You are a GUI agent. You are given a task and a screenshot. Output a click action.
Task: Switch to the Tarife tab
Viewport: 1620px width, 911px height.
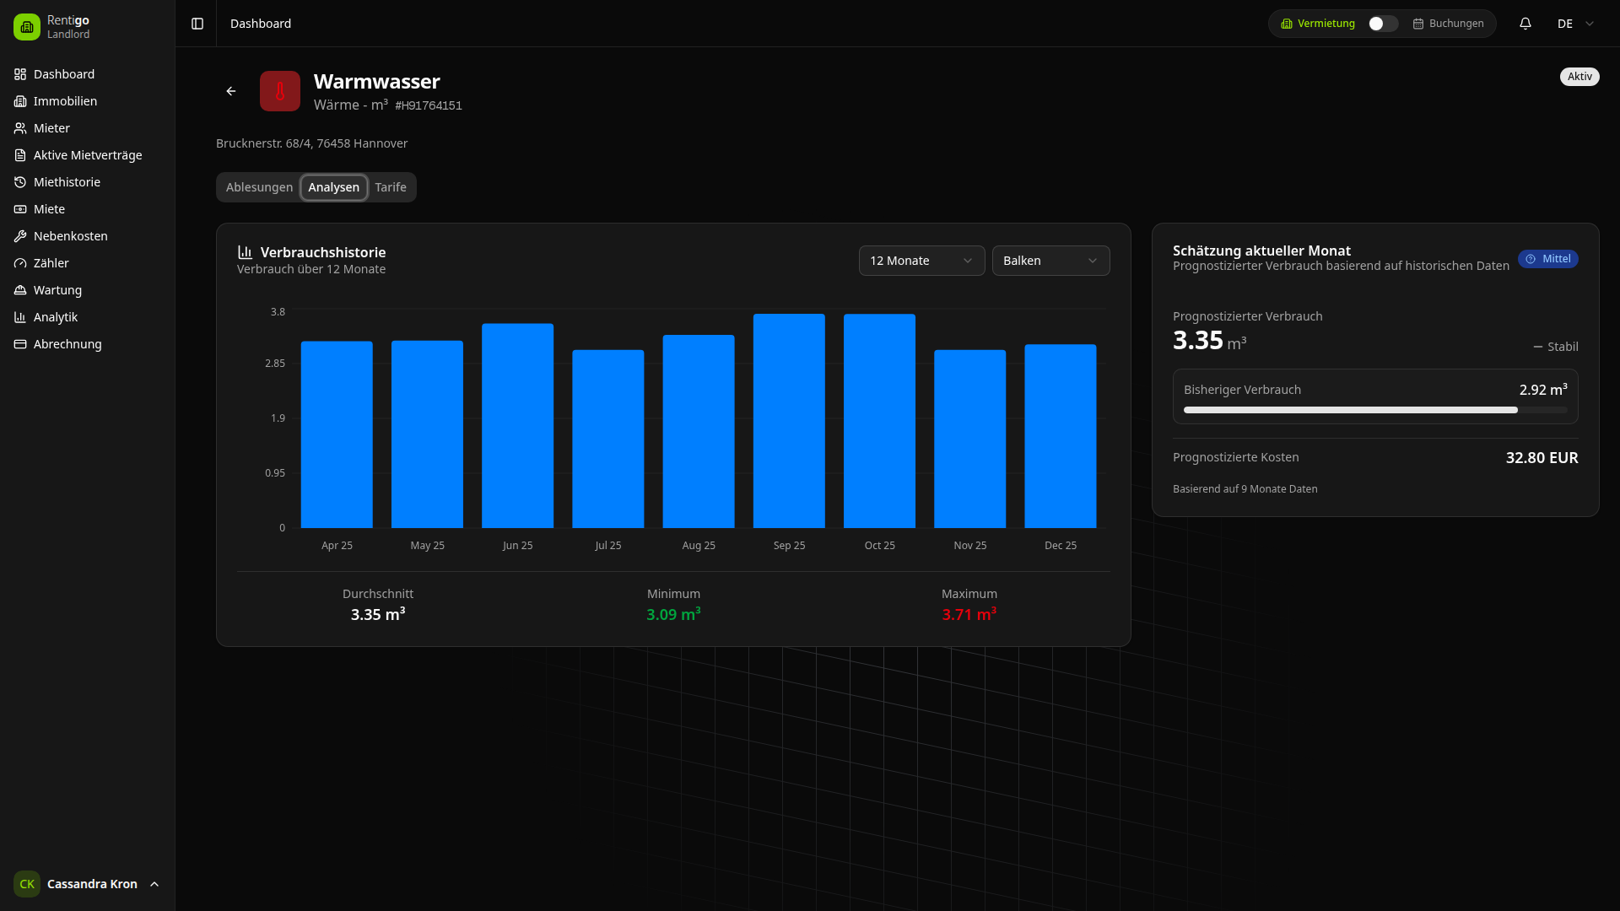[x=391, y=187]
